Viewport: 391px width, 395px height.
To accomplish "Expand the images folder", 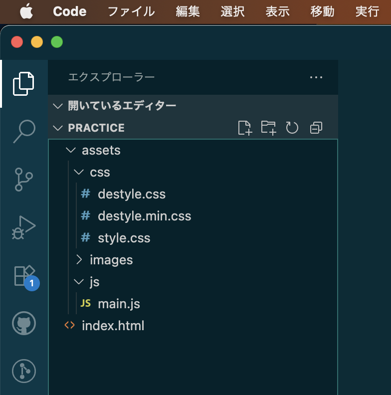I will pos(111,260).
